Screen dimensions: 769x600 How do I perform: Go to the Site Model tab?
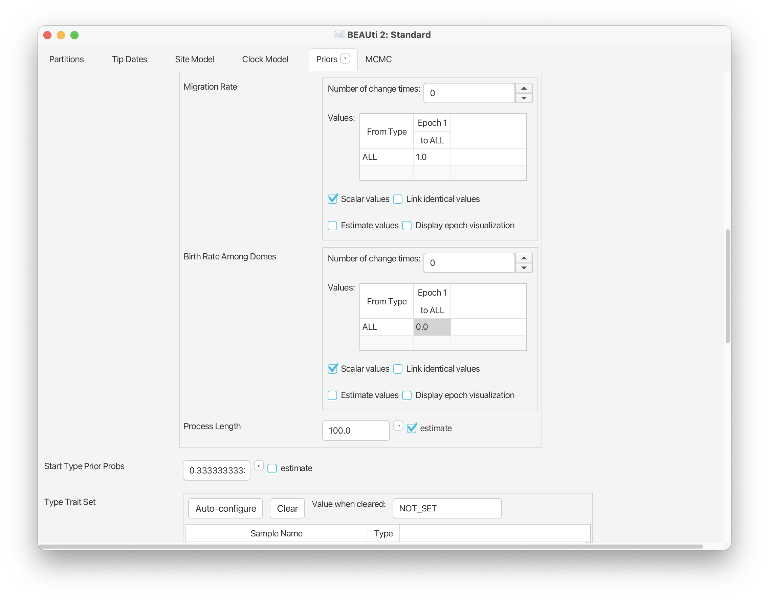tap(194, 59)
